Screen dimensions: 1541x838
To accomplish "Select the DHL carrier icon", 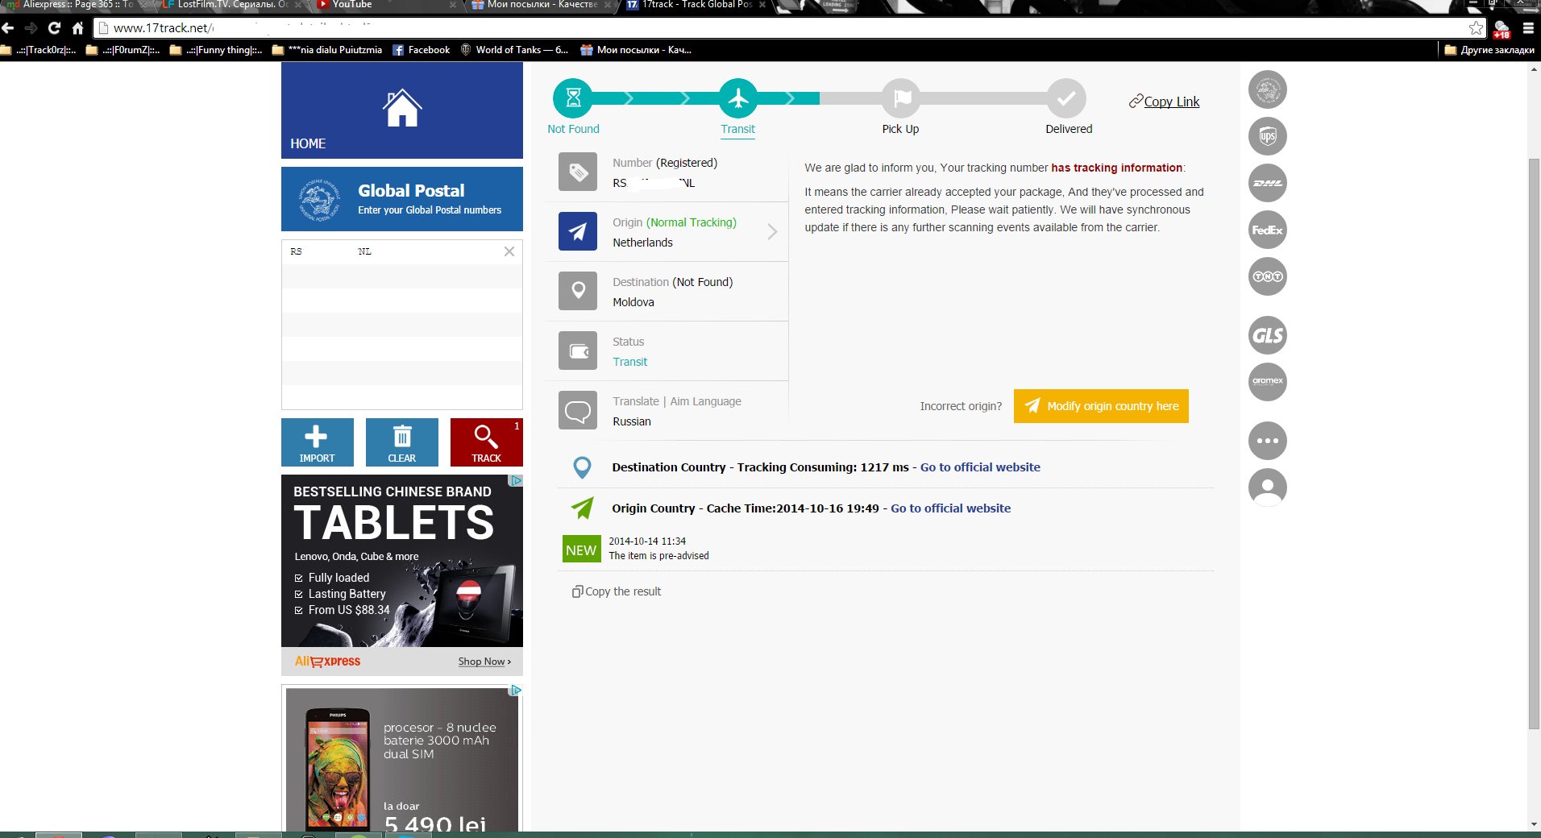I will 1268,183.
